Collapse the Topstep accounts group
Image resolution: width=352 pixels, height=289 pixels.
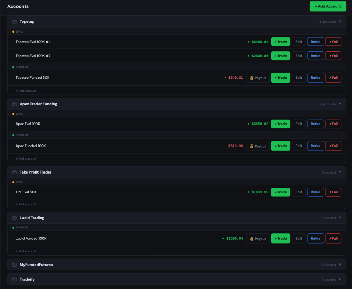point(340,22)
